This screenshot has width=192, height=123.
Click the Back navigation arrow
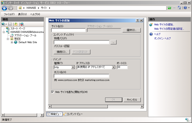point(4,8)
